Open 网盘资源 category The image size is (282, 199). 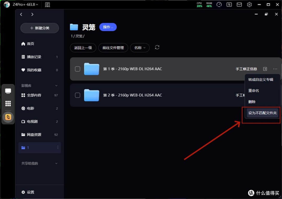coord(40,135)
